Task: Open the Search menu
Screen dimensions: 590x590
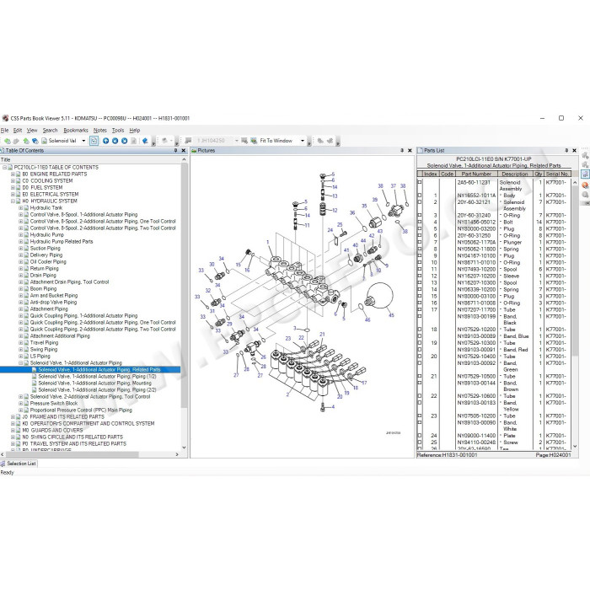Action: pos(50,130)
